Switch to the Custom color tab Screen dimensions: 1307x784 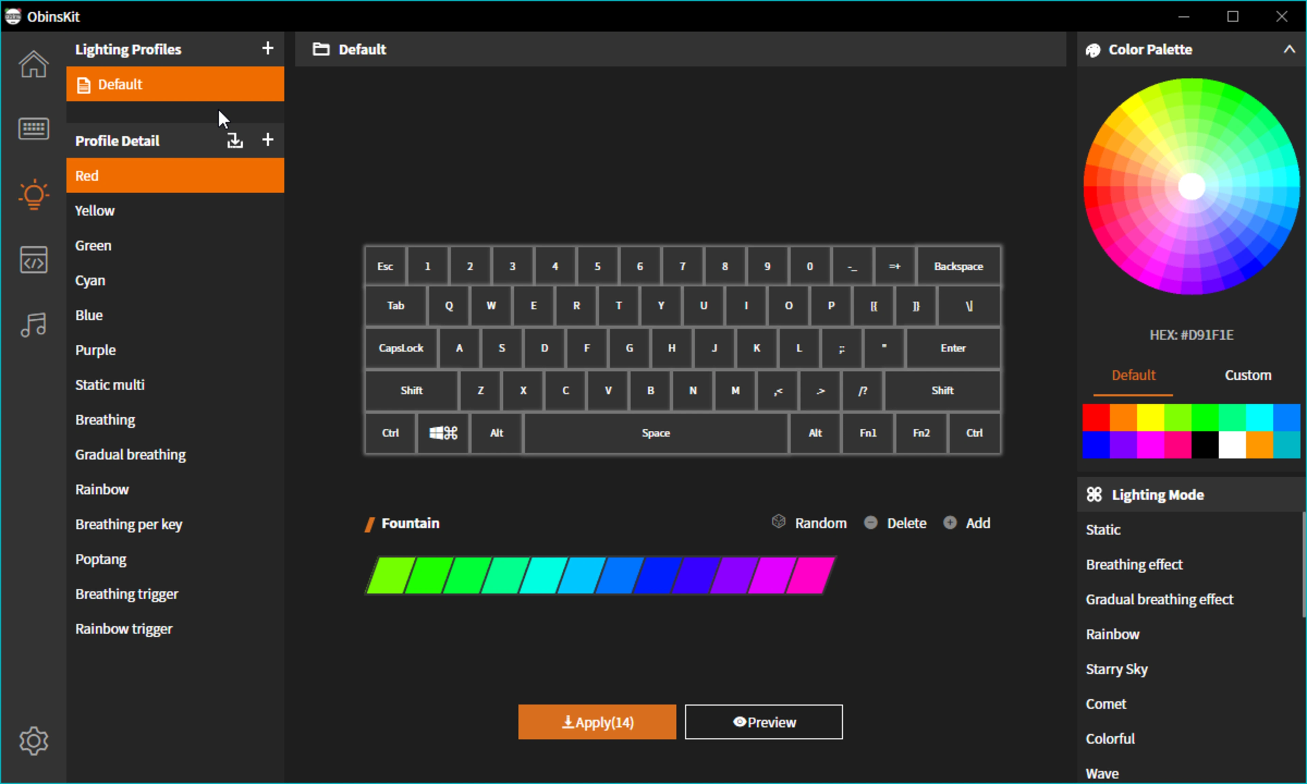[x=1248, y=375]
